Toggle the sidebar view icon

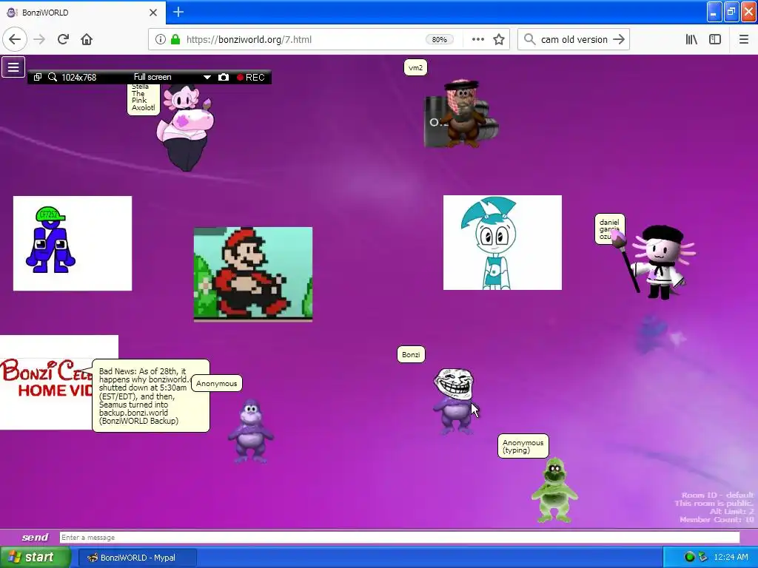(x=715, y=40)
